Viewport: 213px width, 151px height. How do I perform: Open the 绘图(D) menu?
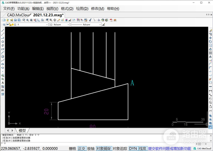tap(82, 9)
